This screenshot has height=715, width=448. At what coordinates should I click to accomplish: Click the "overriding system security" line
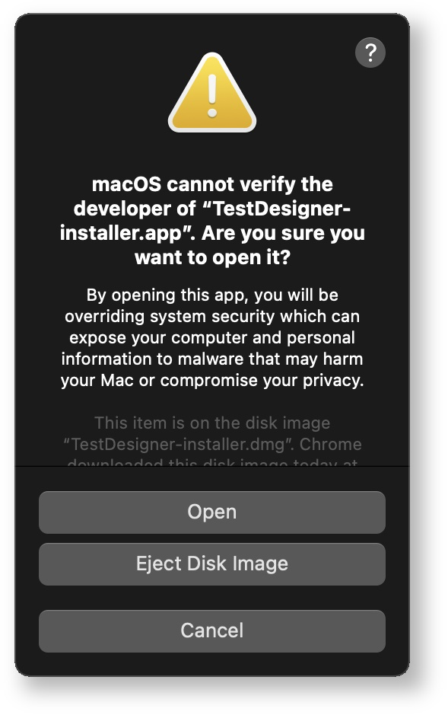tap(212, 317)
